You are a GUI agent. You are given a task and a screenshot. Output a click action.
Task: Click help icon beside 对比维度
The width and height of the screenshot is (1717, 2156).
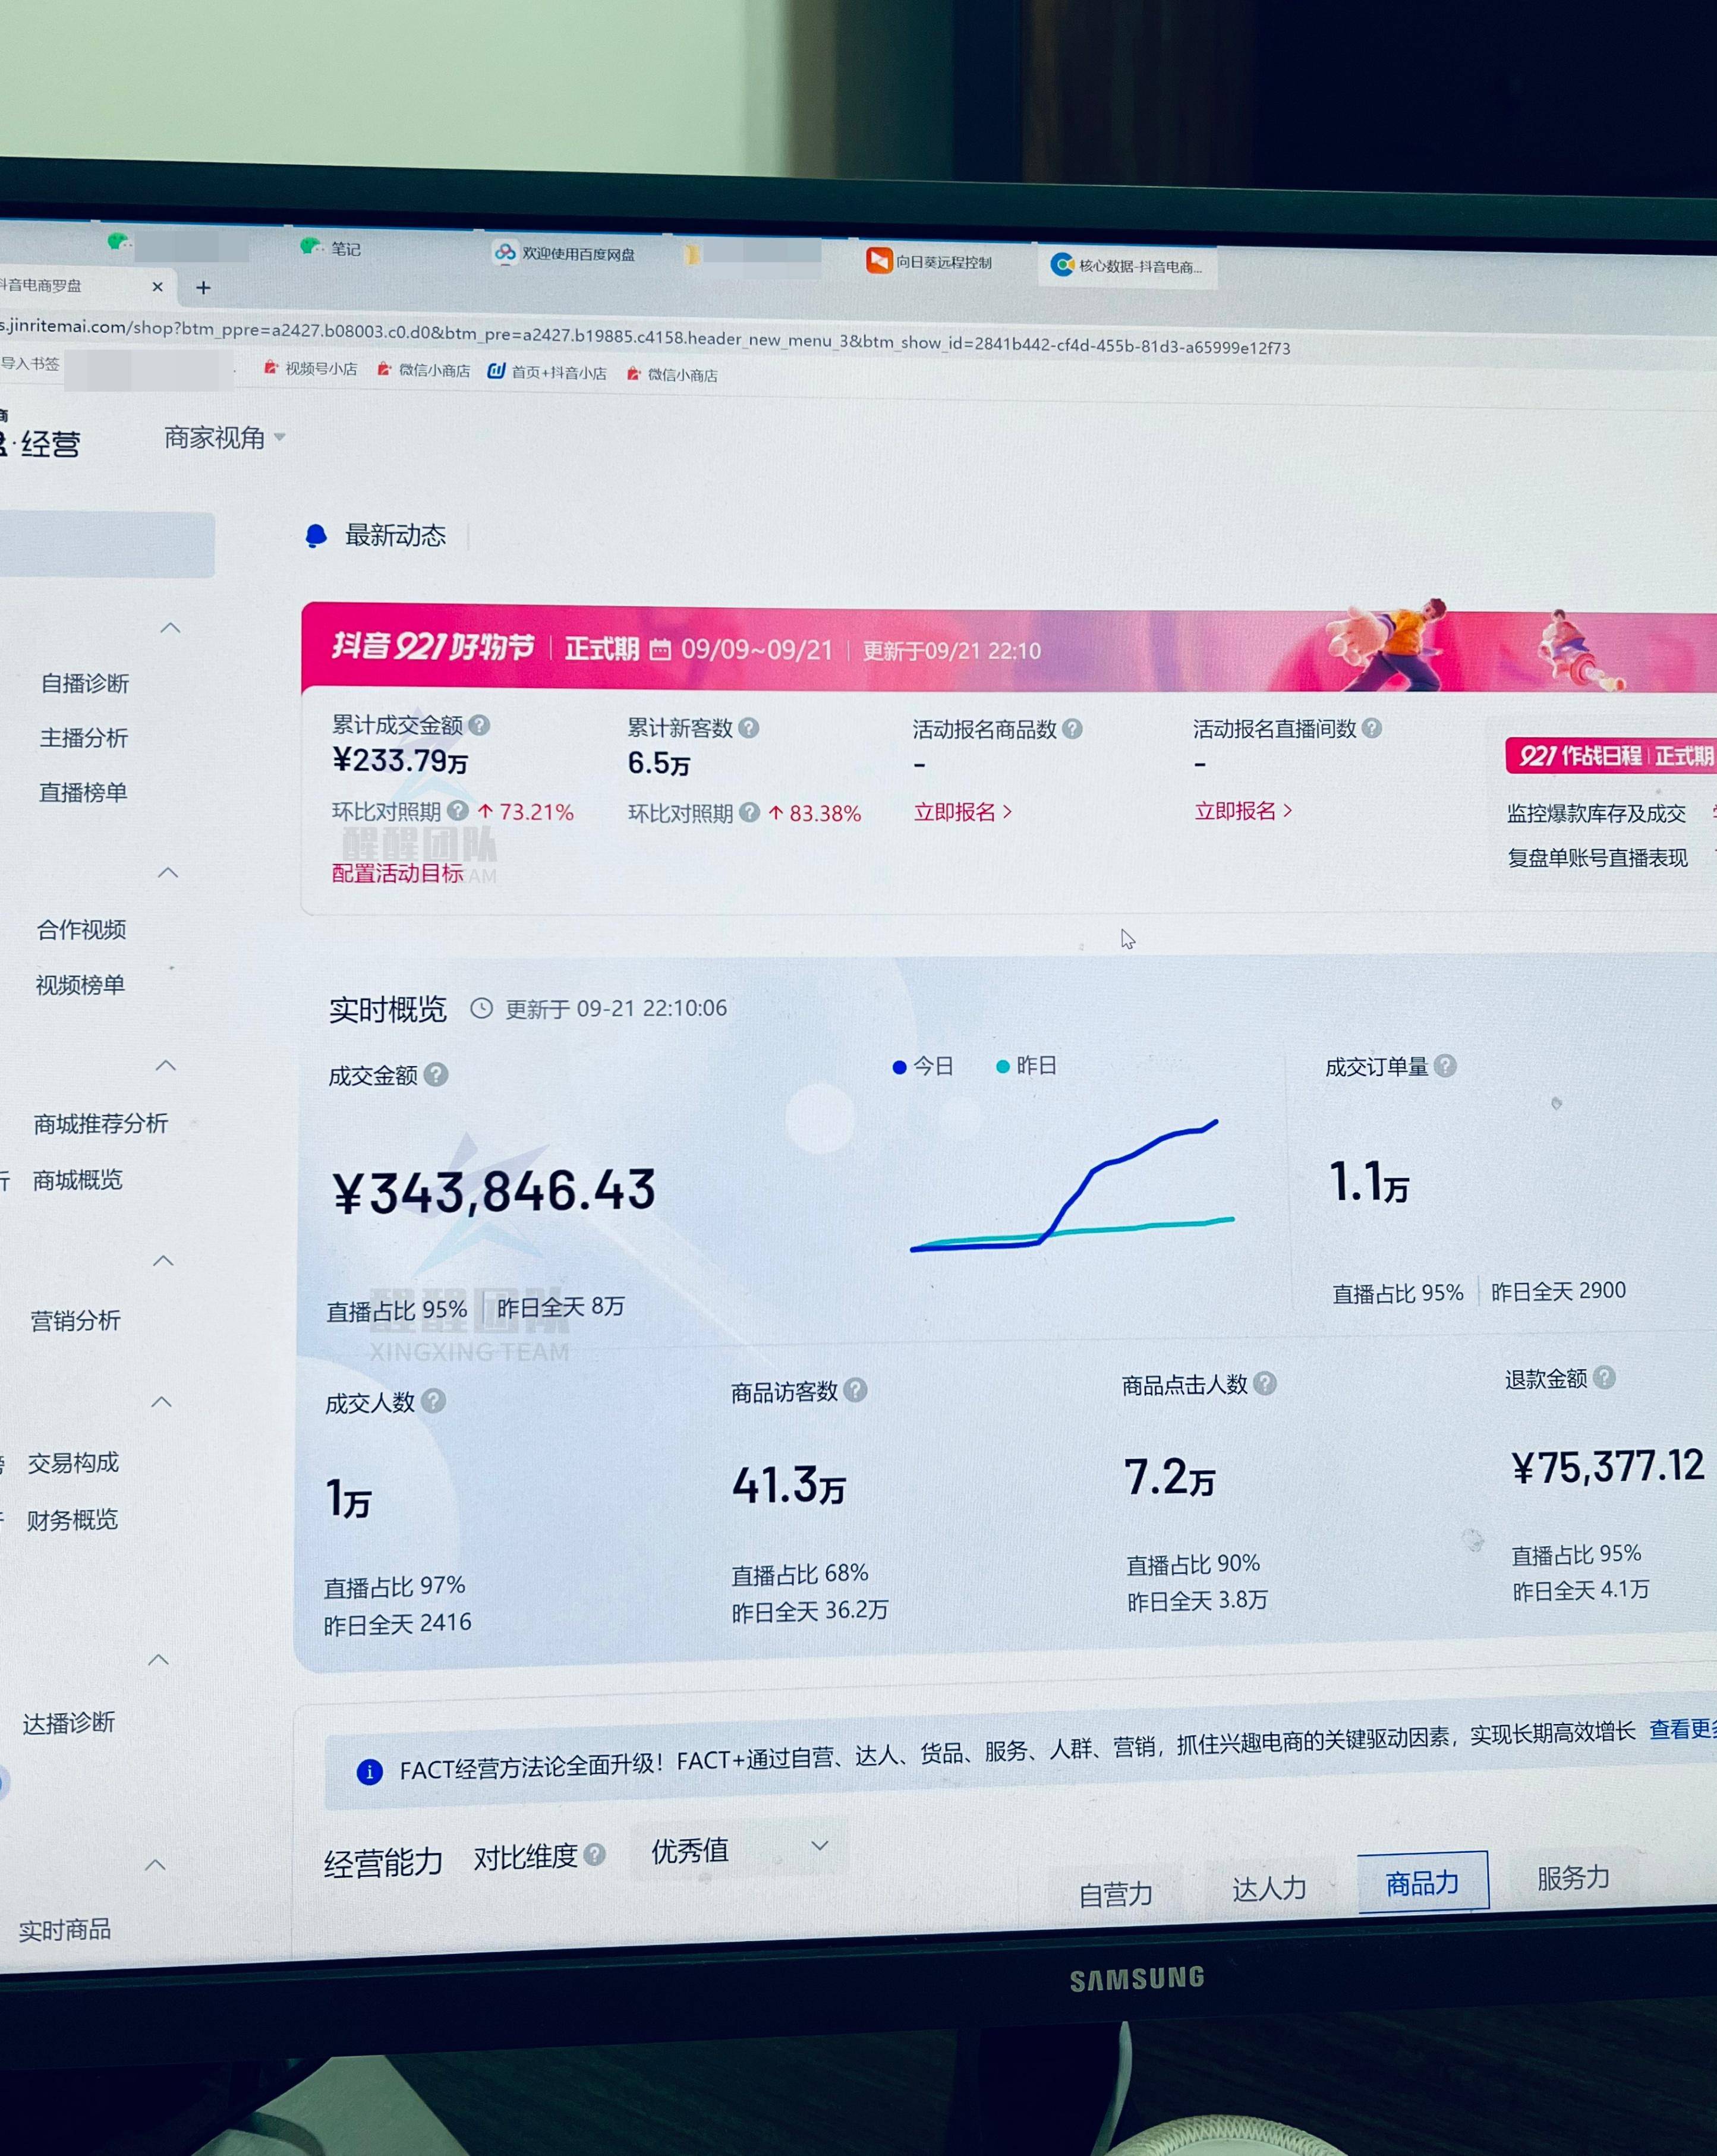[594, 1855]
